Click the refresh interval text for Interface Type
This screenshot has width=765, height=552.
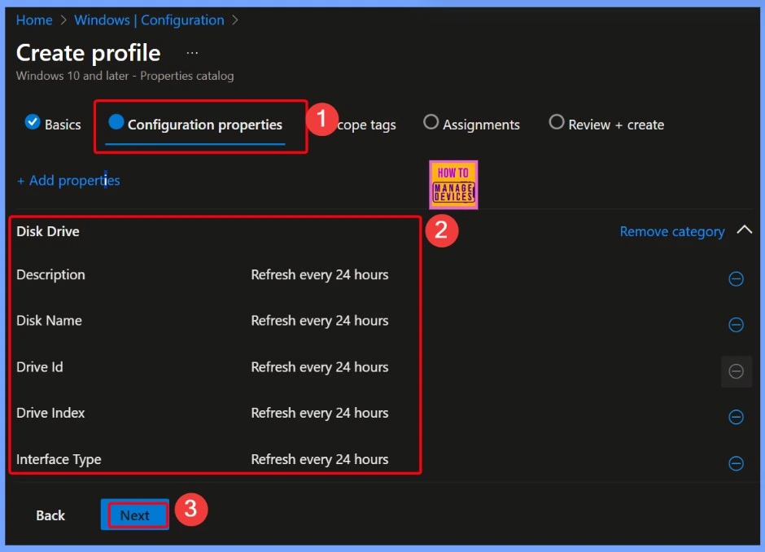coord(320,459)
